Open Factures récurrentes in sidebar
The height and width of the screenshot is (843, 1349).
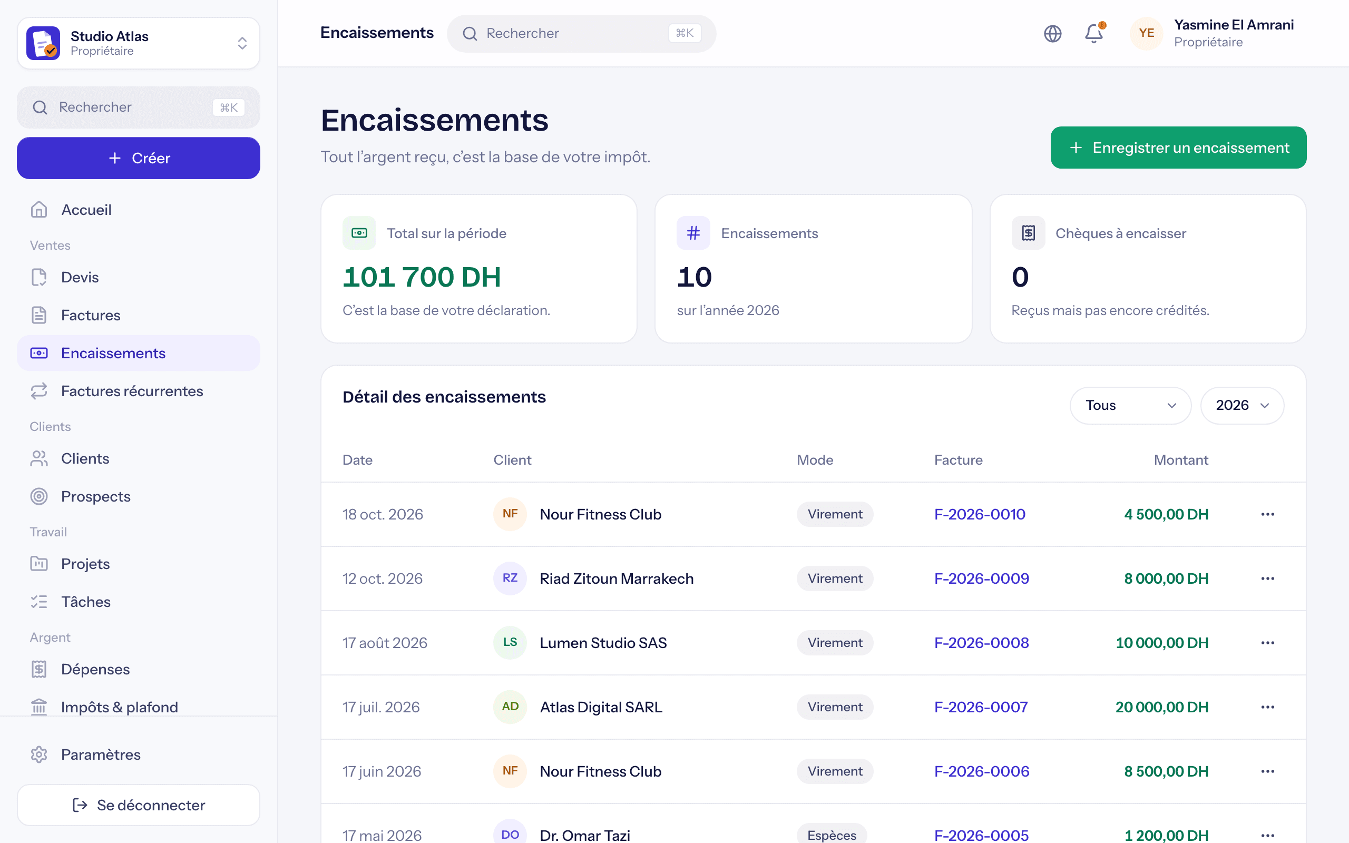click(x=138, y=391)
